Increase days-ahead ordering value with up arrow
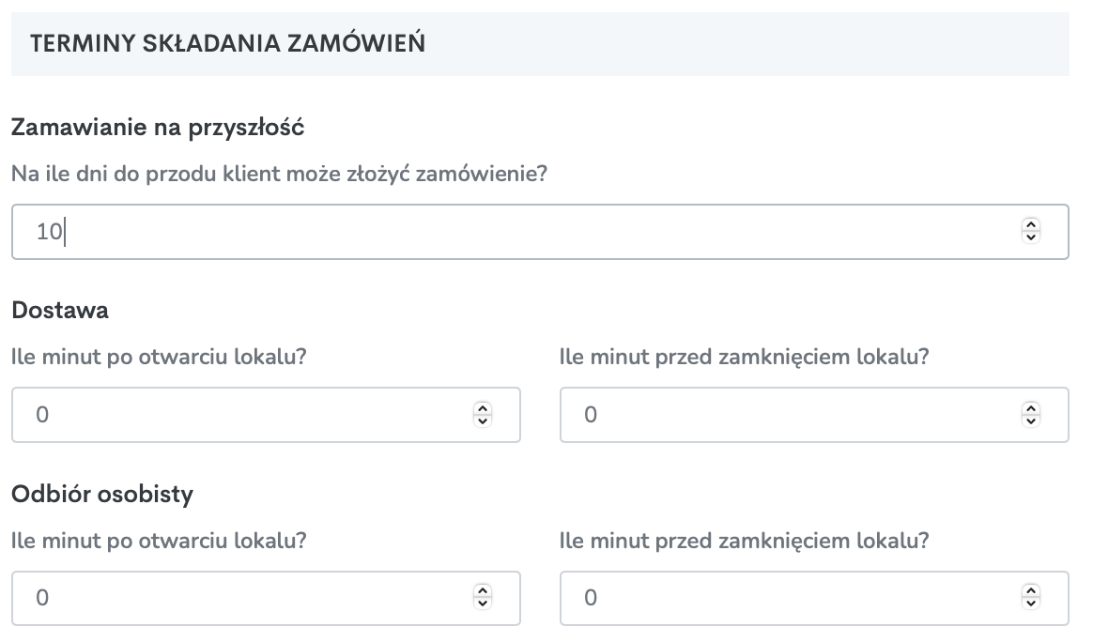Image resolution: width=1093 pixels, height=642 pixels. click(x=1031, y=224)
